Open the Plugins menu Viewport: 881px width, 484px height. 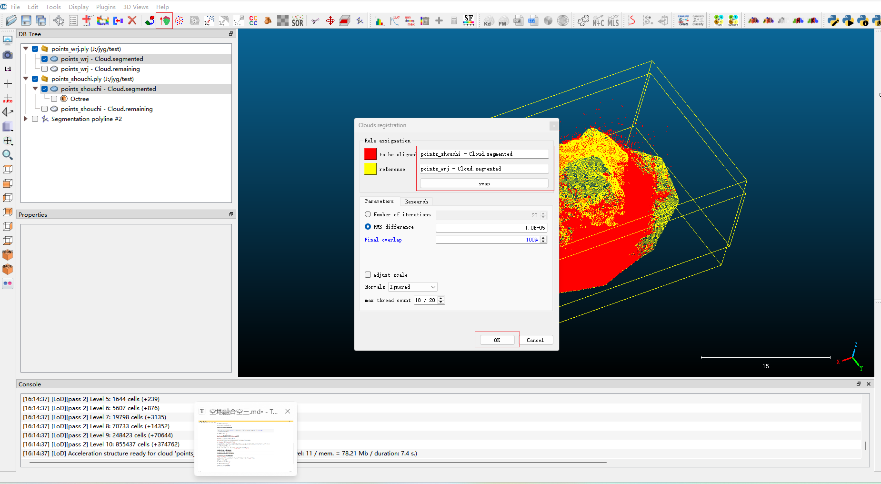coord(106,7)
